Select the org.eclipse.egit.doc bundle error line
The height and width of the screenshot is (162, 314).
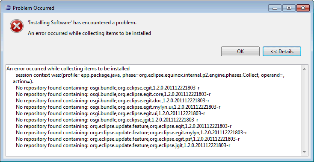(113, 100)
